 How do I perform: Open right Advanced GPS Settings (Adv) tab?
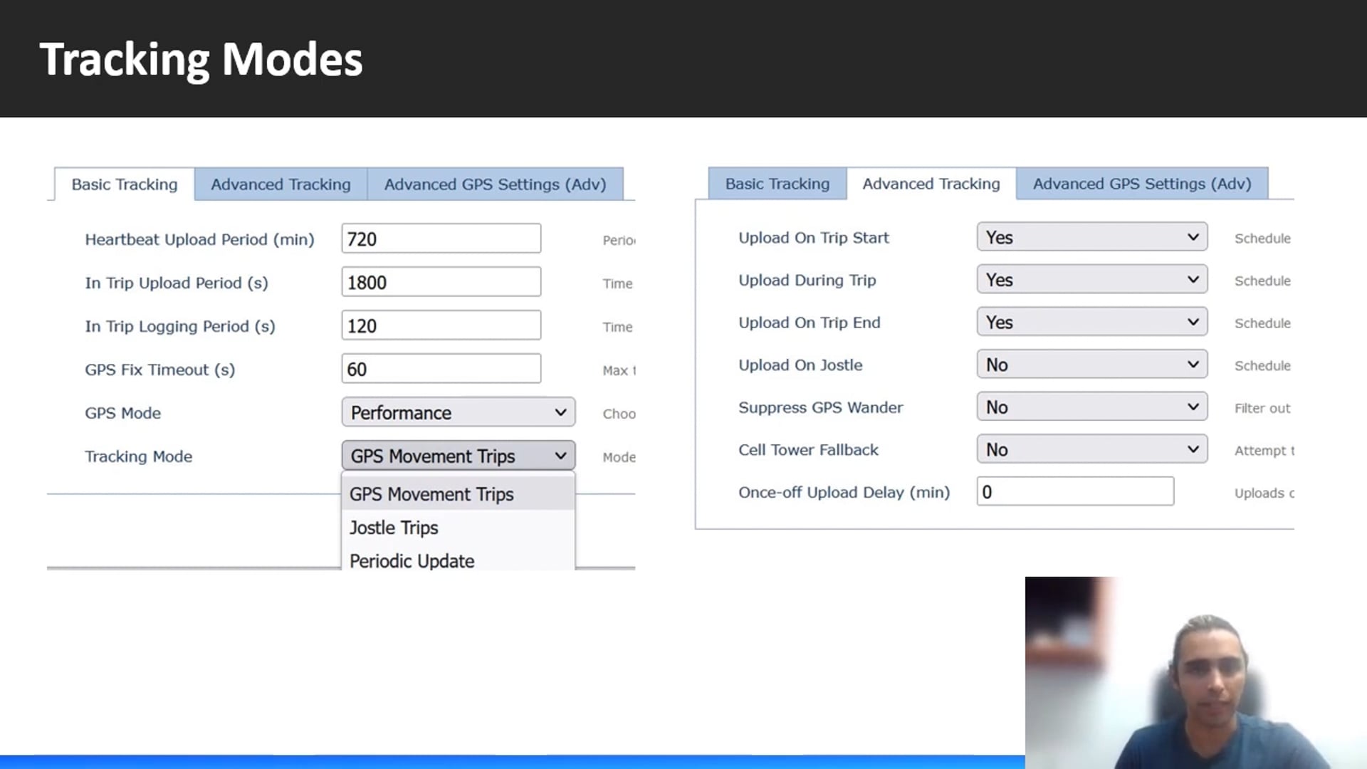(x=1141, y=184)
